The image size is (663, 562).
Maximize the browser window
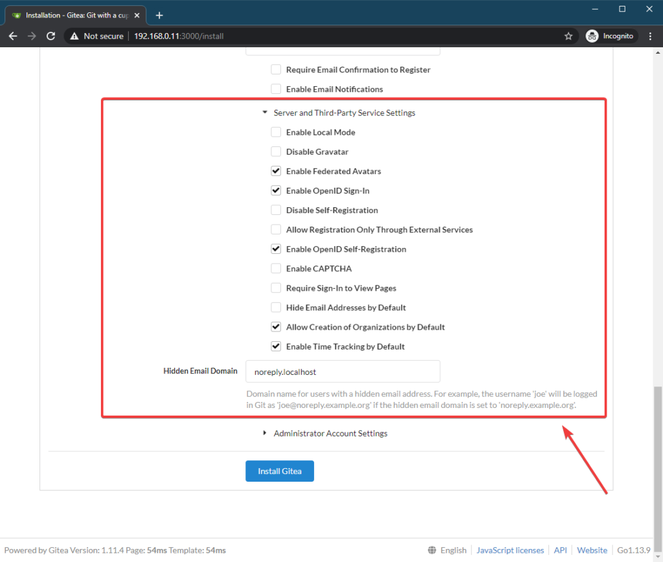tap(622, 9)
